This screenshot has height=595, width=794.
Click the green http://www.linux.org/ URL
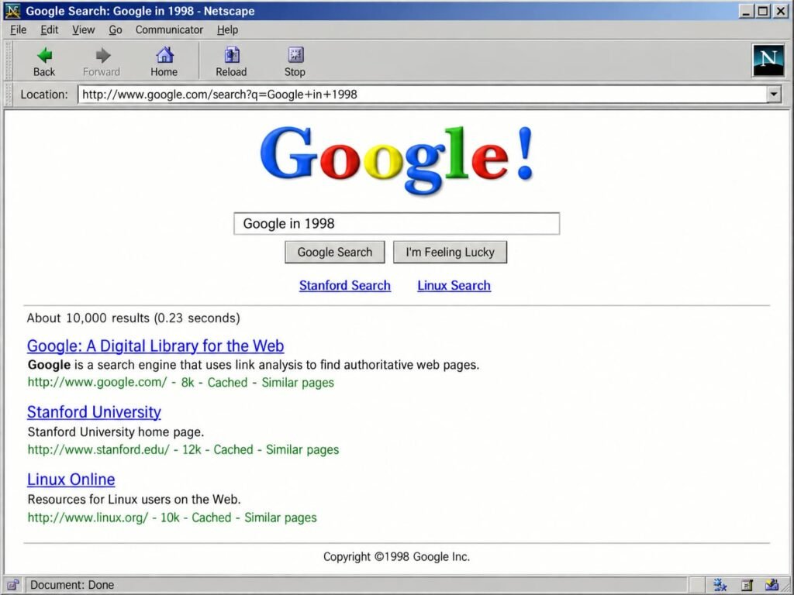tap(88, 518)
